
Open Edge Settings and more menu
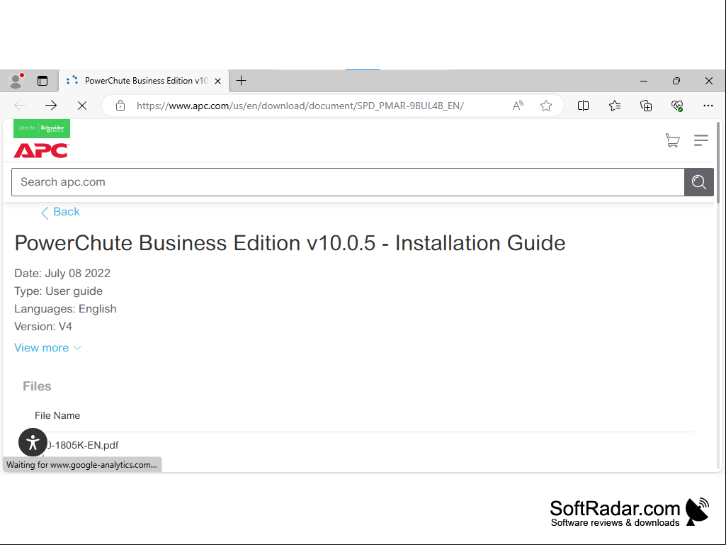click(708, 106)
